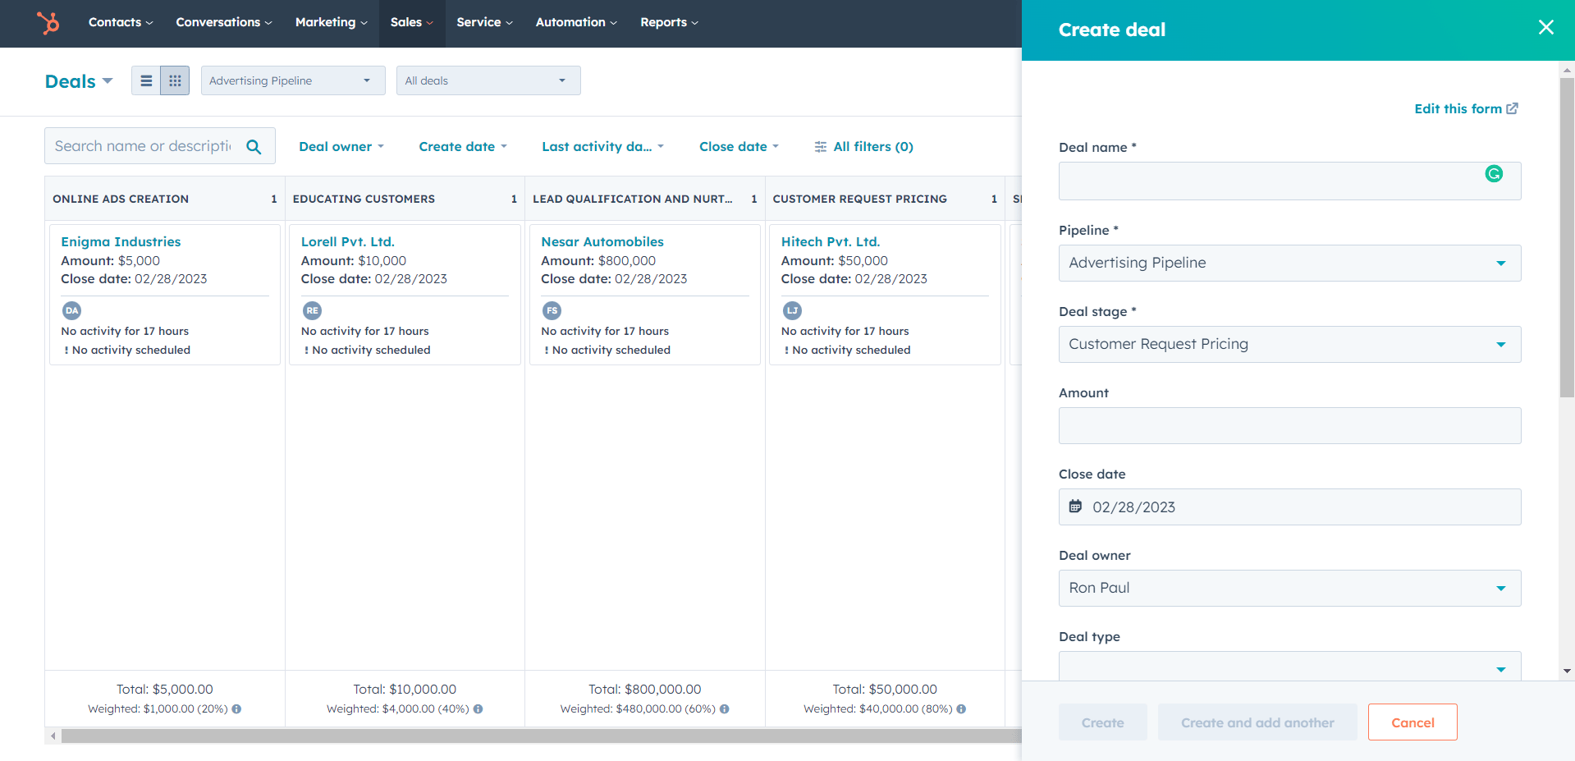Image resolution: width=1575 pixels, height=761 pixels.
Task: Click the Create button
Action: pyautogui.click(x=1102, y=722)
